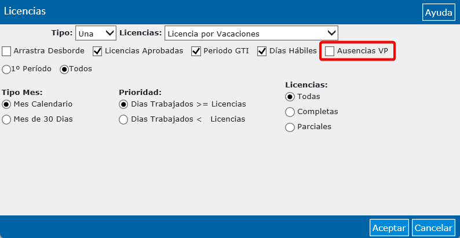Screen dimensions: 460x238
Task: Toggle the Periodo GTI checkbox
Action: click(x=196, y=51)
